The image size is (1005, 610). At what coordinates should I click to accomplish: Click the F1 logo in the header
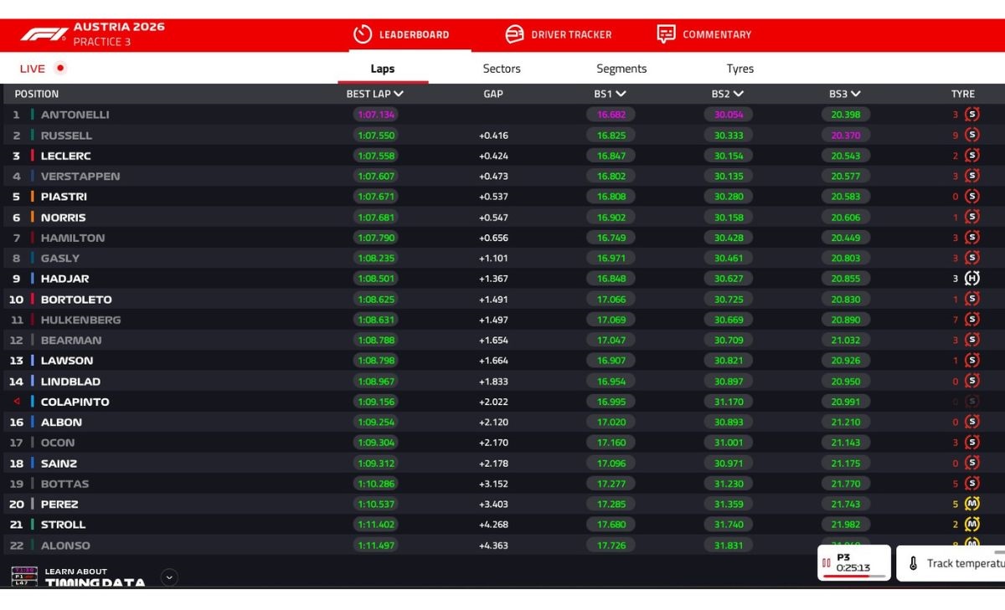point(44,34)
